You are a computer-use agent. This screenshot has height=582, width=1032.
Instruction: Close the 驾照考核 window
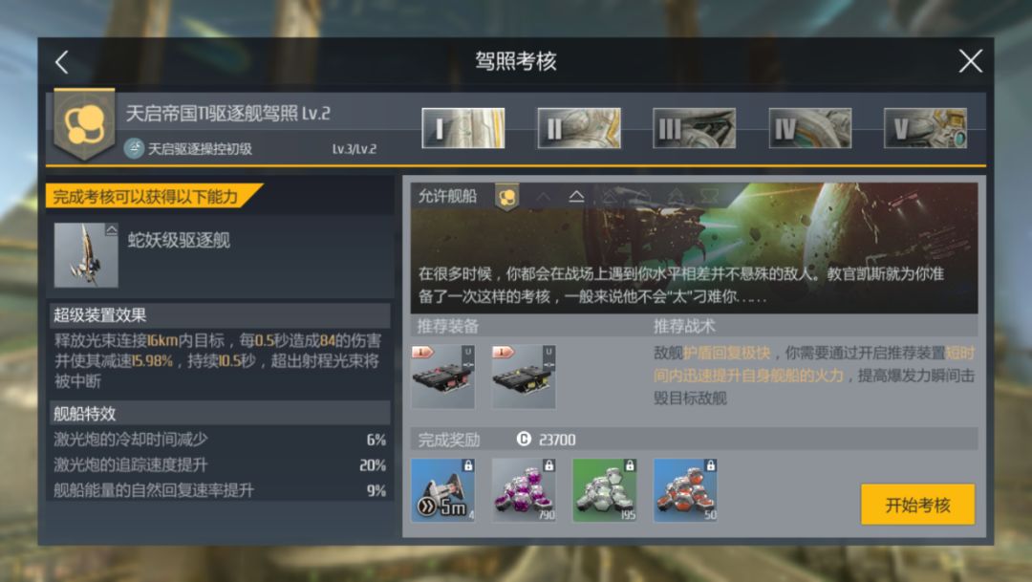click(970, 61)
